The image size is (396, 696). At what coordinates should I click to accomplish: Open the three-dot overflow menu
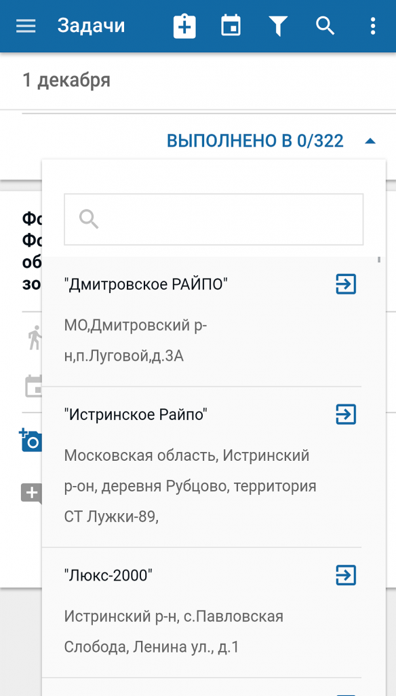click(373, 27)
